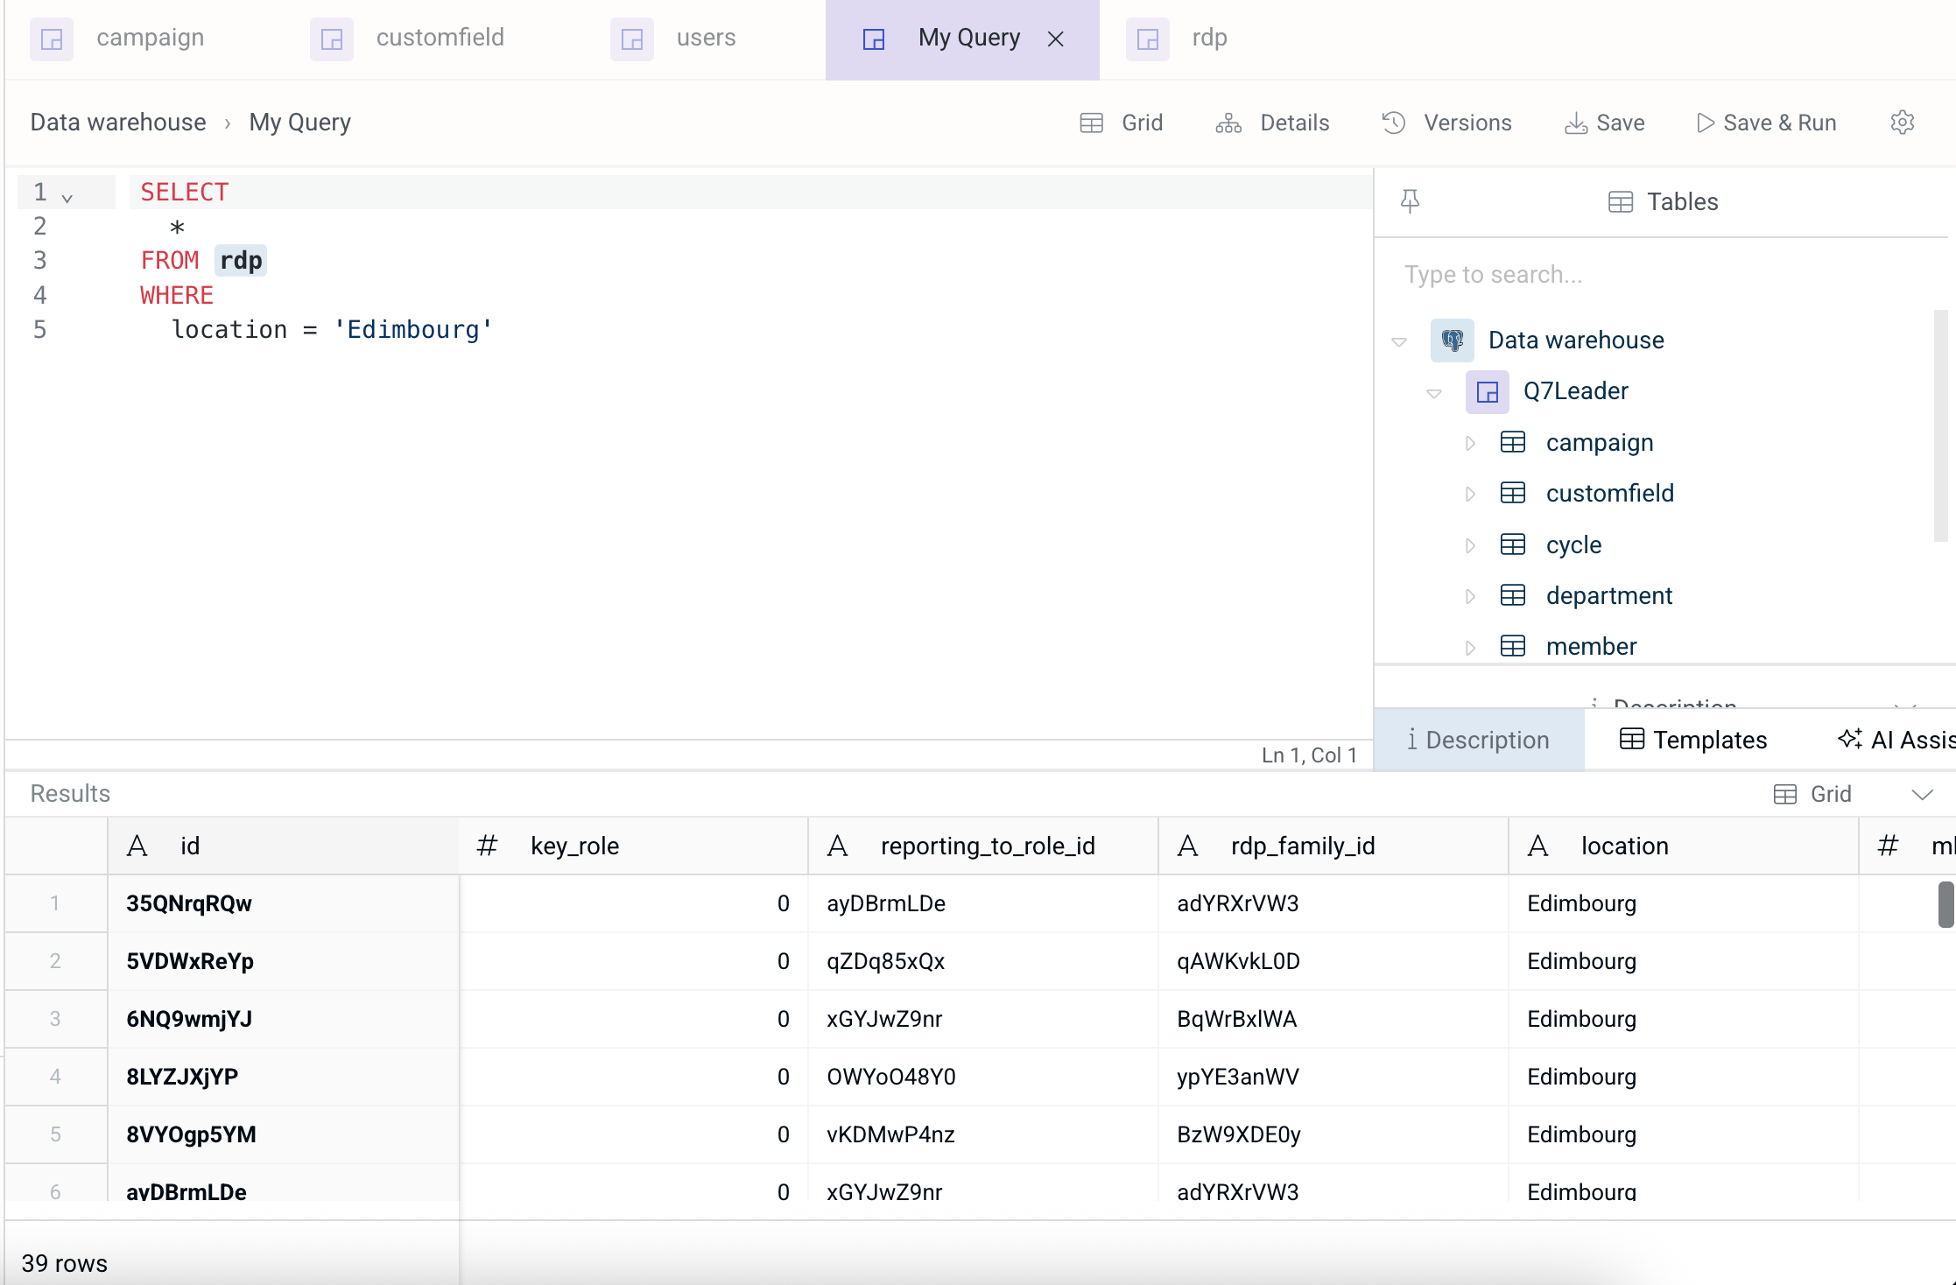
Task: Click the Q7Leader schema icon
Action: point(1487,391)
